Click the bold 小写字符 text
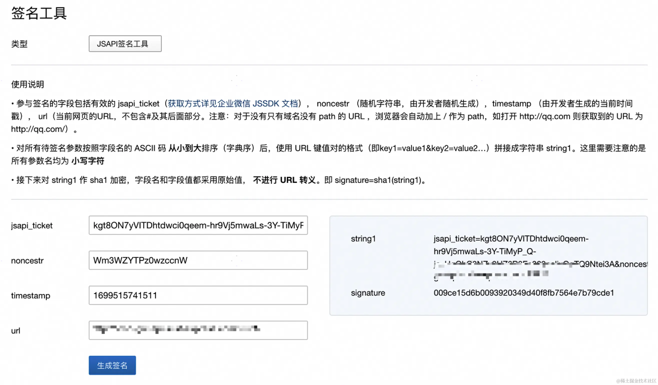 point(88,161)
